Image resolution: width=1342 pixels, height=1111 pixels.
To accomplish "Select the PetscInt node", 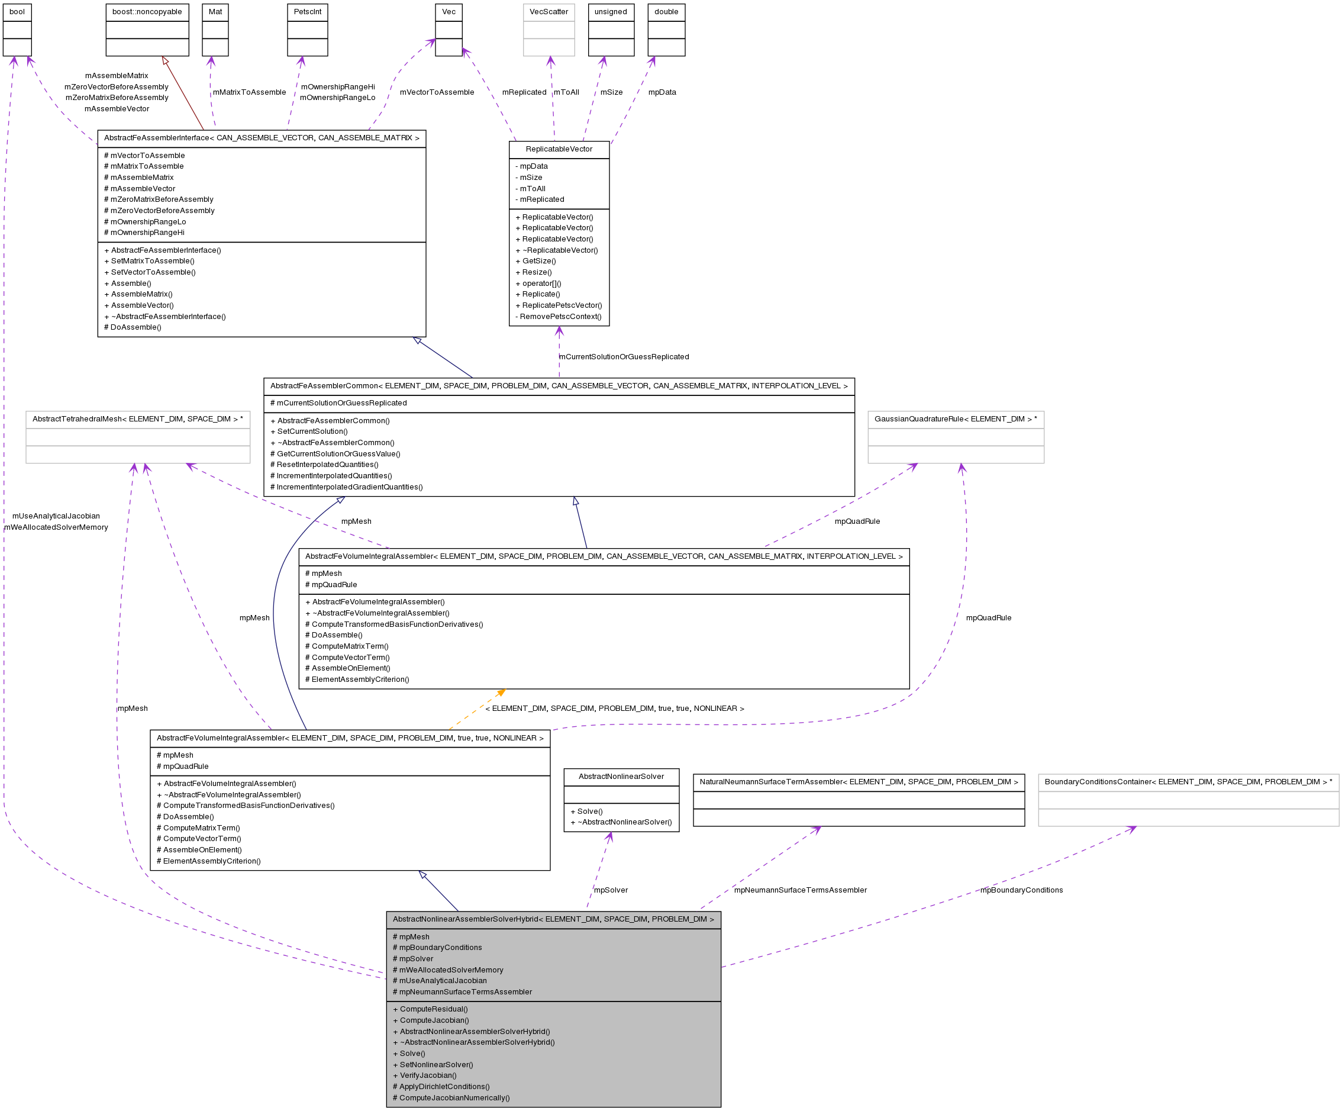I will [x=307, y=11].
